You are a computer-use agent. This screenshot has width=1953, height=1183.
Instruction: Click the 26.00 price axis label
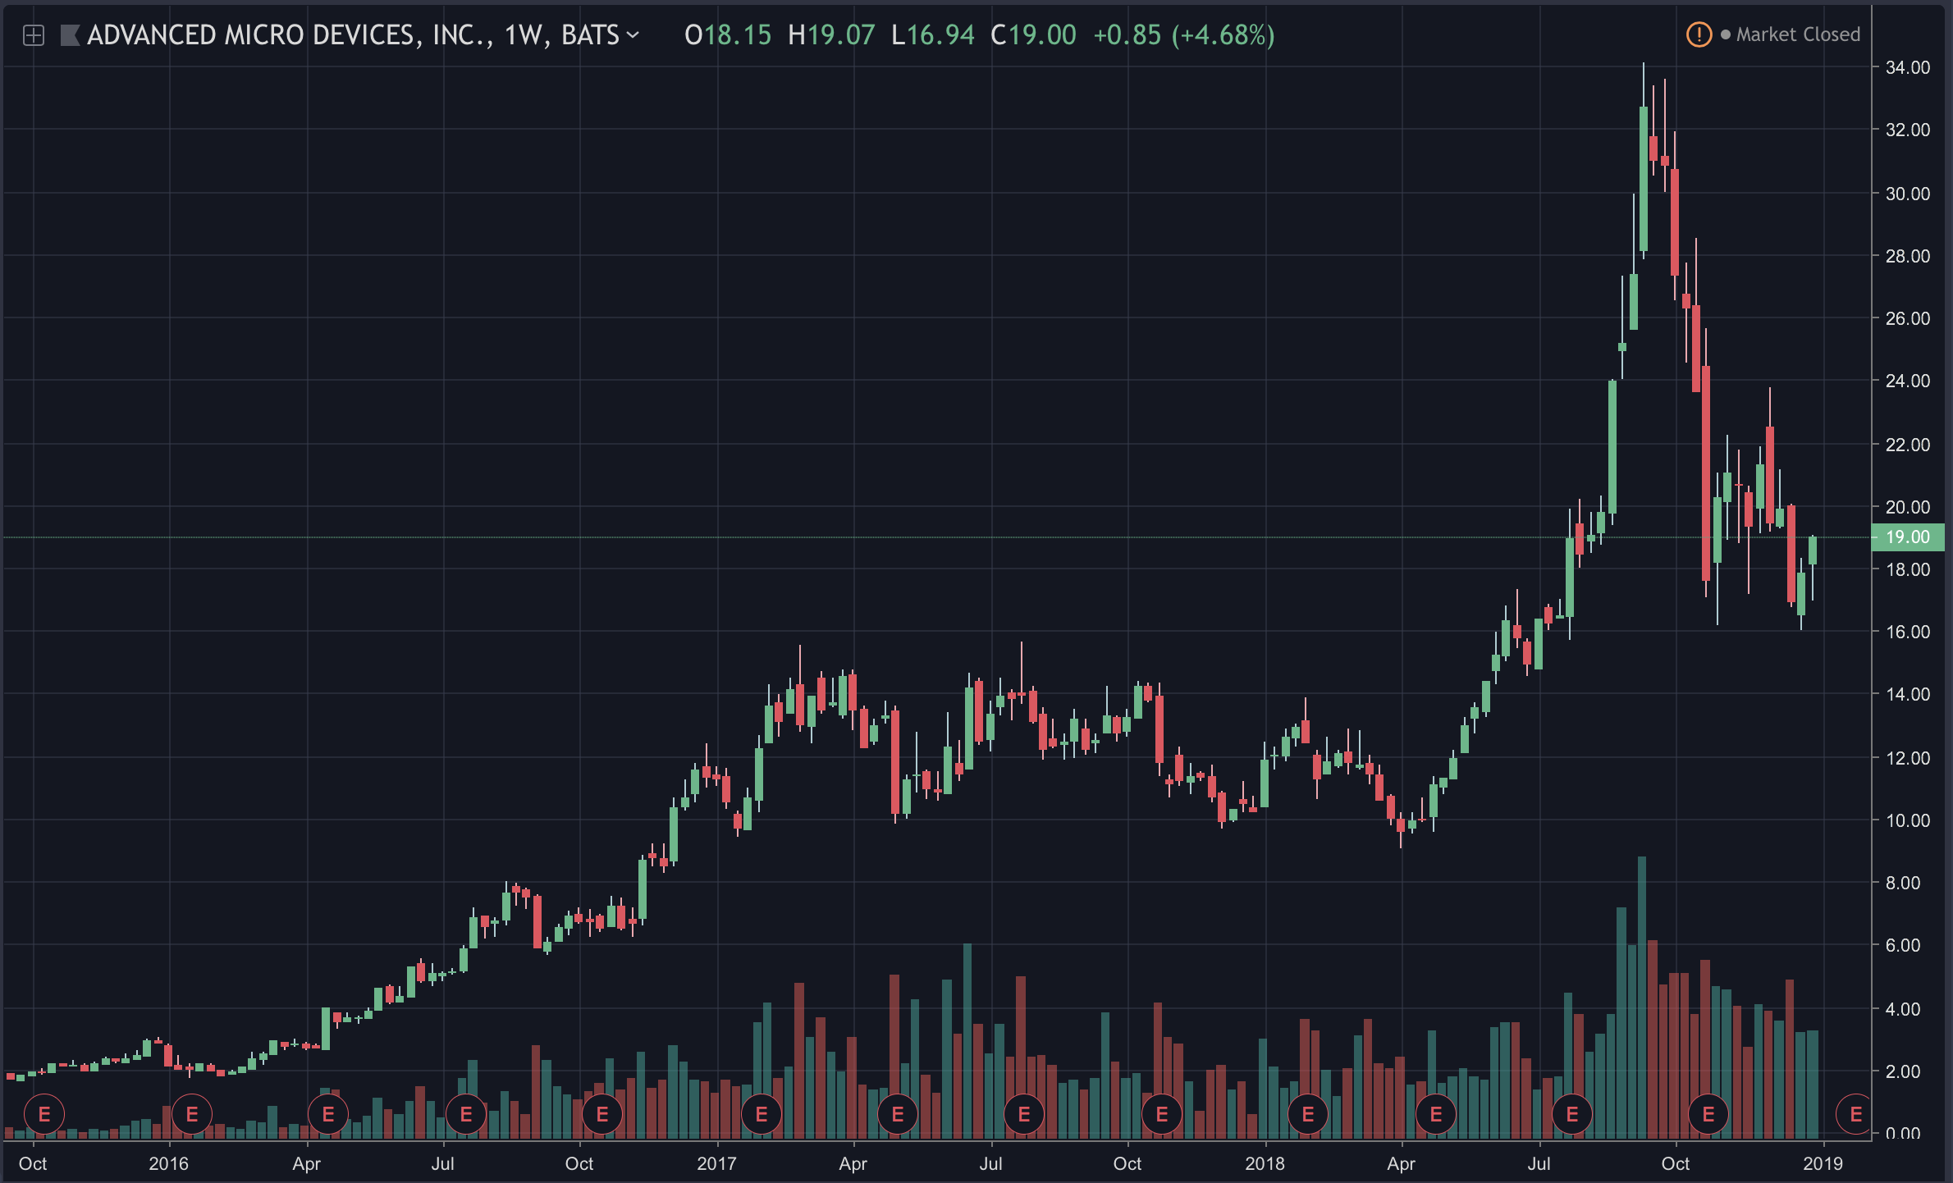click(1908, 318)
